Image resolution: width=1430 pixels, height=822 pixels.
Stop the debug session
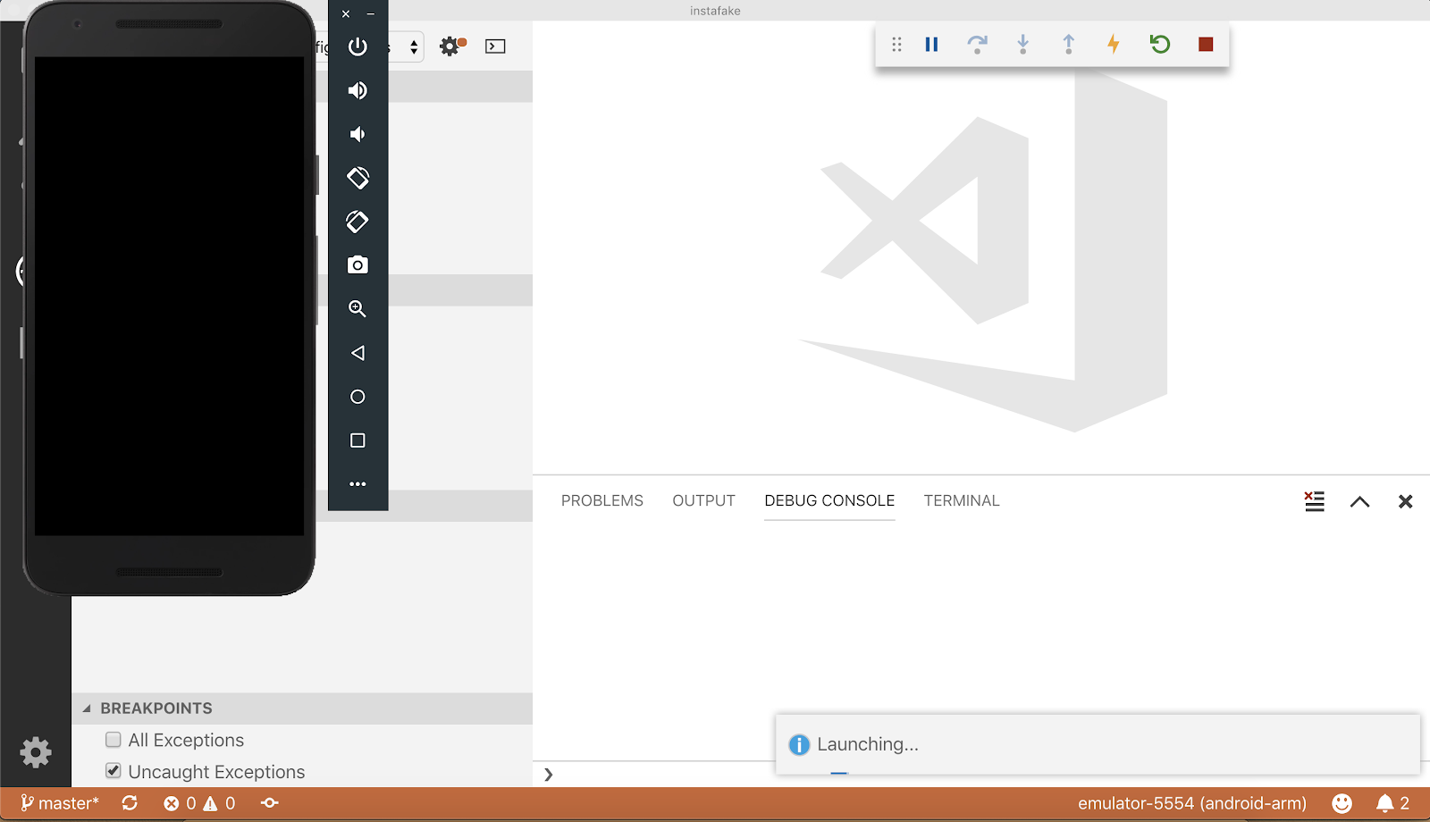(x=1206, y=44)
